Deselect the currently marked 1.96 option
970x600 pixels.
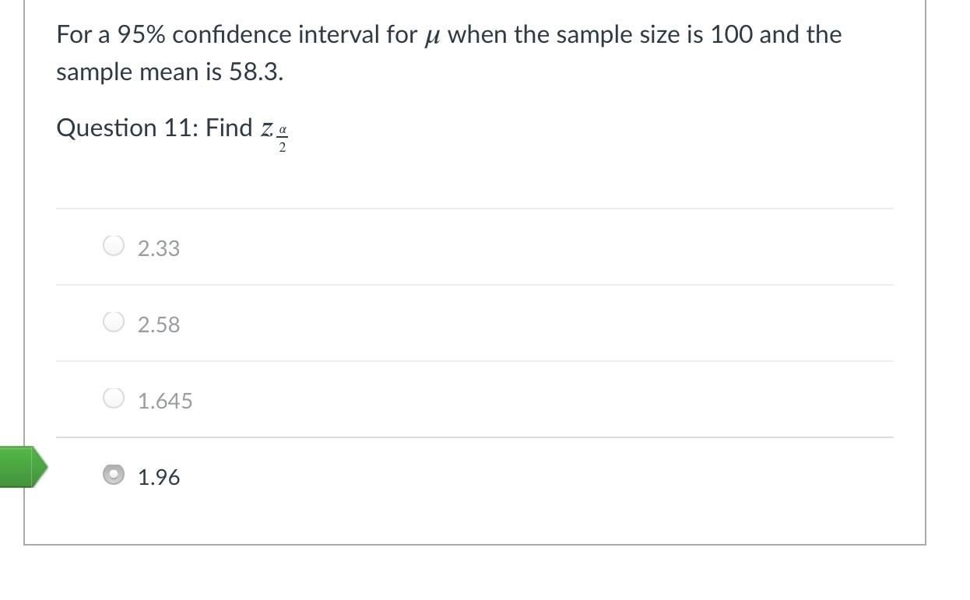[x=113, y=475]
